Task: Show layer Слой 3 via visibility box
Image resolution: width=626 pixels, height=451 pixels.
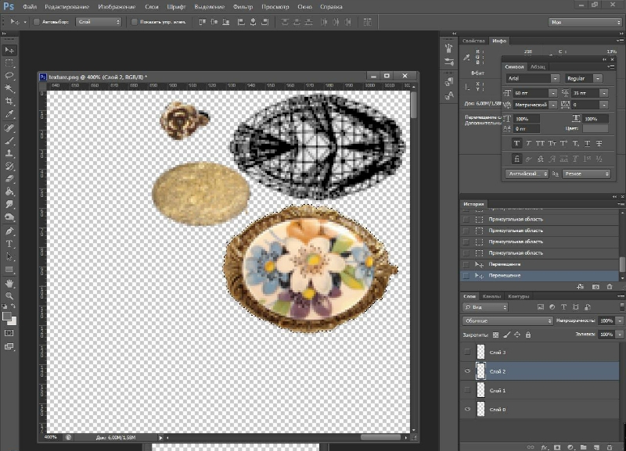Action: tap(467, 353)
